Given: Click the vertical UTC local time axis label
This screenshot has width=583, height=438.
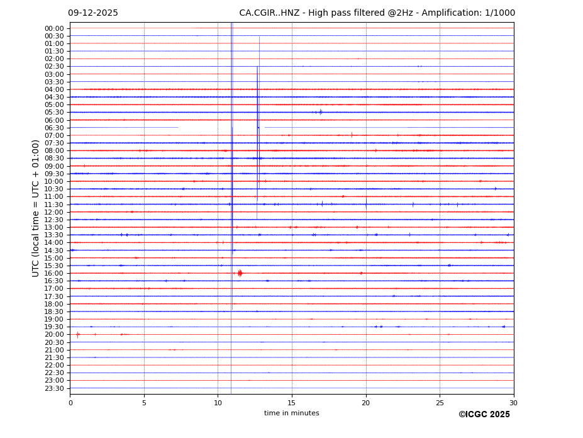Looking at the screenshot, I should (x=36, y=208).
